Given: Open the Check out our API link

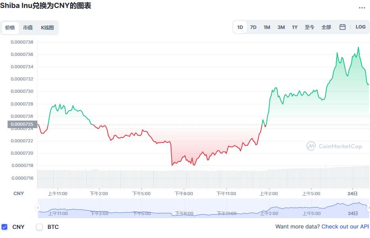Looking at the screenshot, I should (x=345, y=226).
